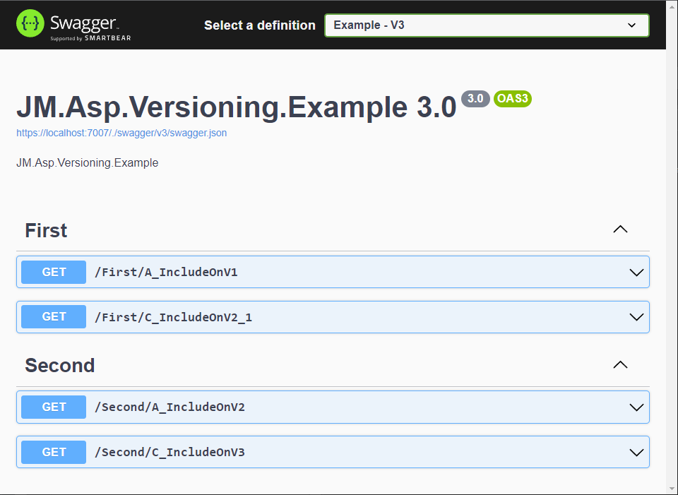678x495 pixels.
Task: Open the Select a definition dropdown
Action: [x=487, y=25]
